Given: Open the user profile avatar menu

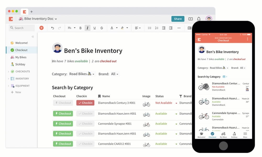Looking at the screenshot, I should (209, 19).
